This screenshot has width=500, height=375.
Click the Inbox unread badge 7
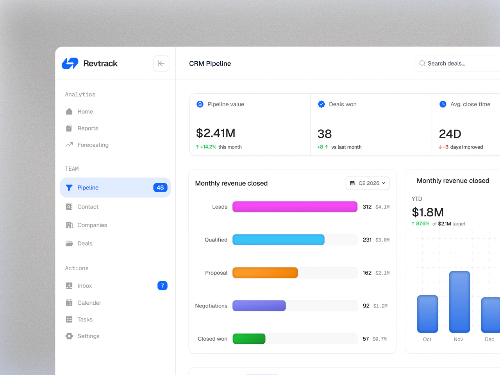[162, 286]
